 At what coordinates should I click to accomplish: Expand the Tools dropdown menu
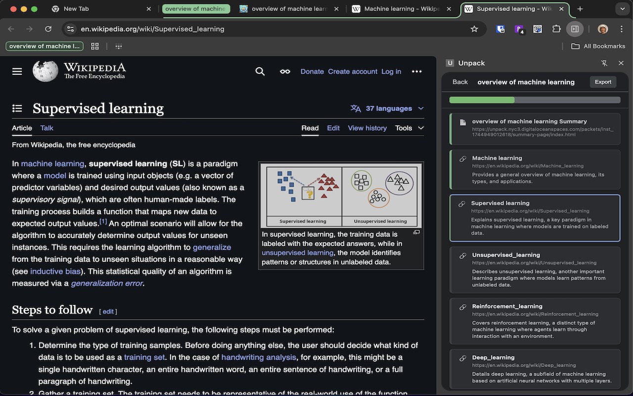click(409, 128)
